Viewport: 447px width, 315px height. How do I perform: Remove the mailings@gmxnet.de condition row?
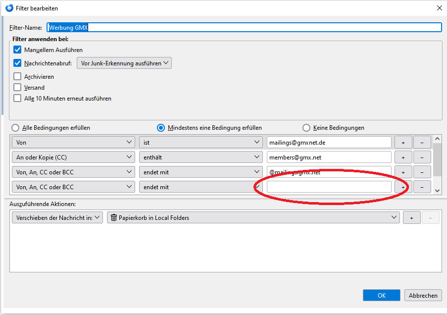pos(422,142)
